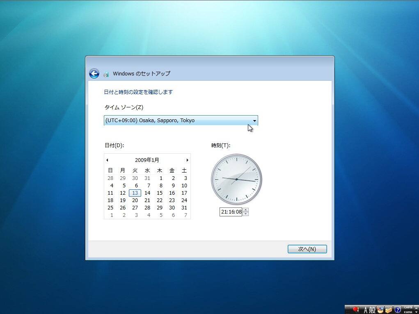The height and width of the screenshot is (314, 419).
Task: Toggle KANA on the language bar
Action: (408, 312)
